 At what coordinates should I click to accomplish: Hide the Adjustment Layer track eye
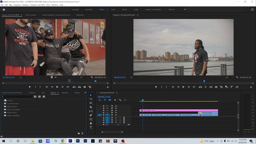[116, 110]
